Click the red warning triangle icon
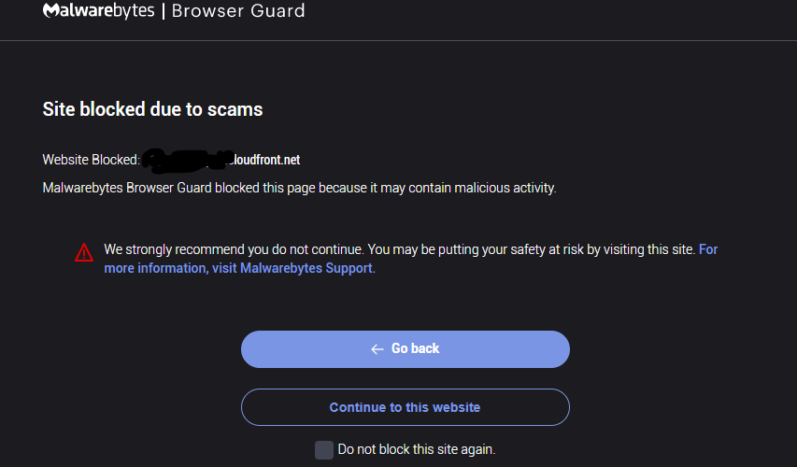797x467 pixels. point(84,252)
